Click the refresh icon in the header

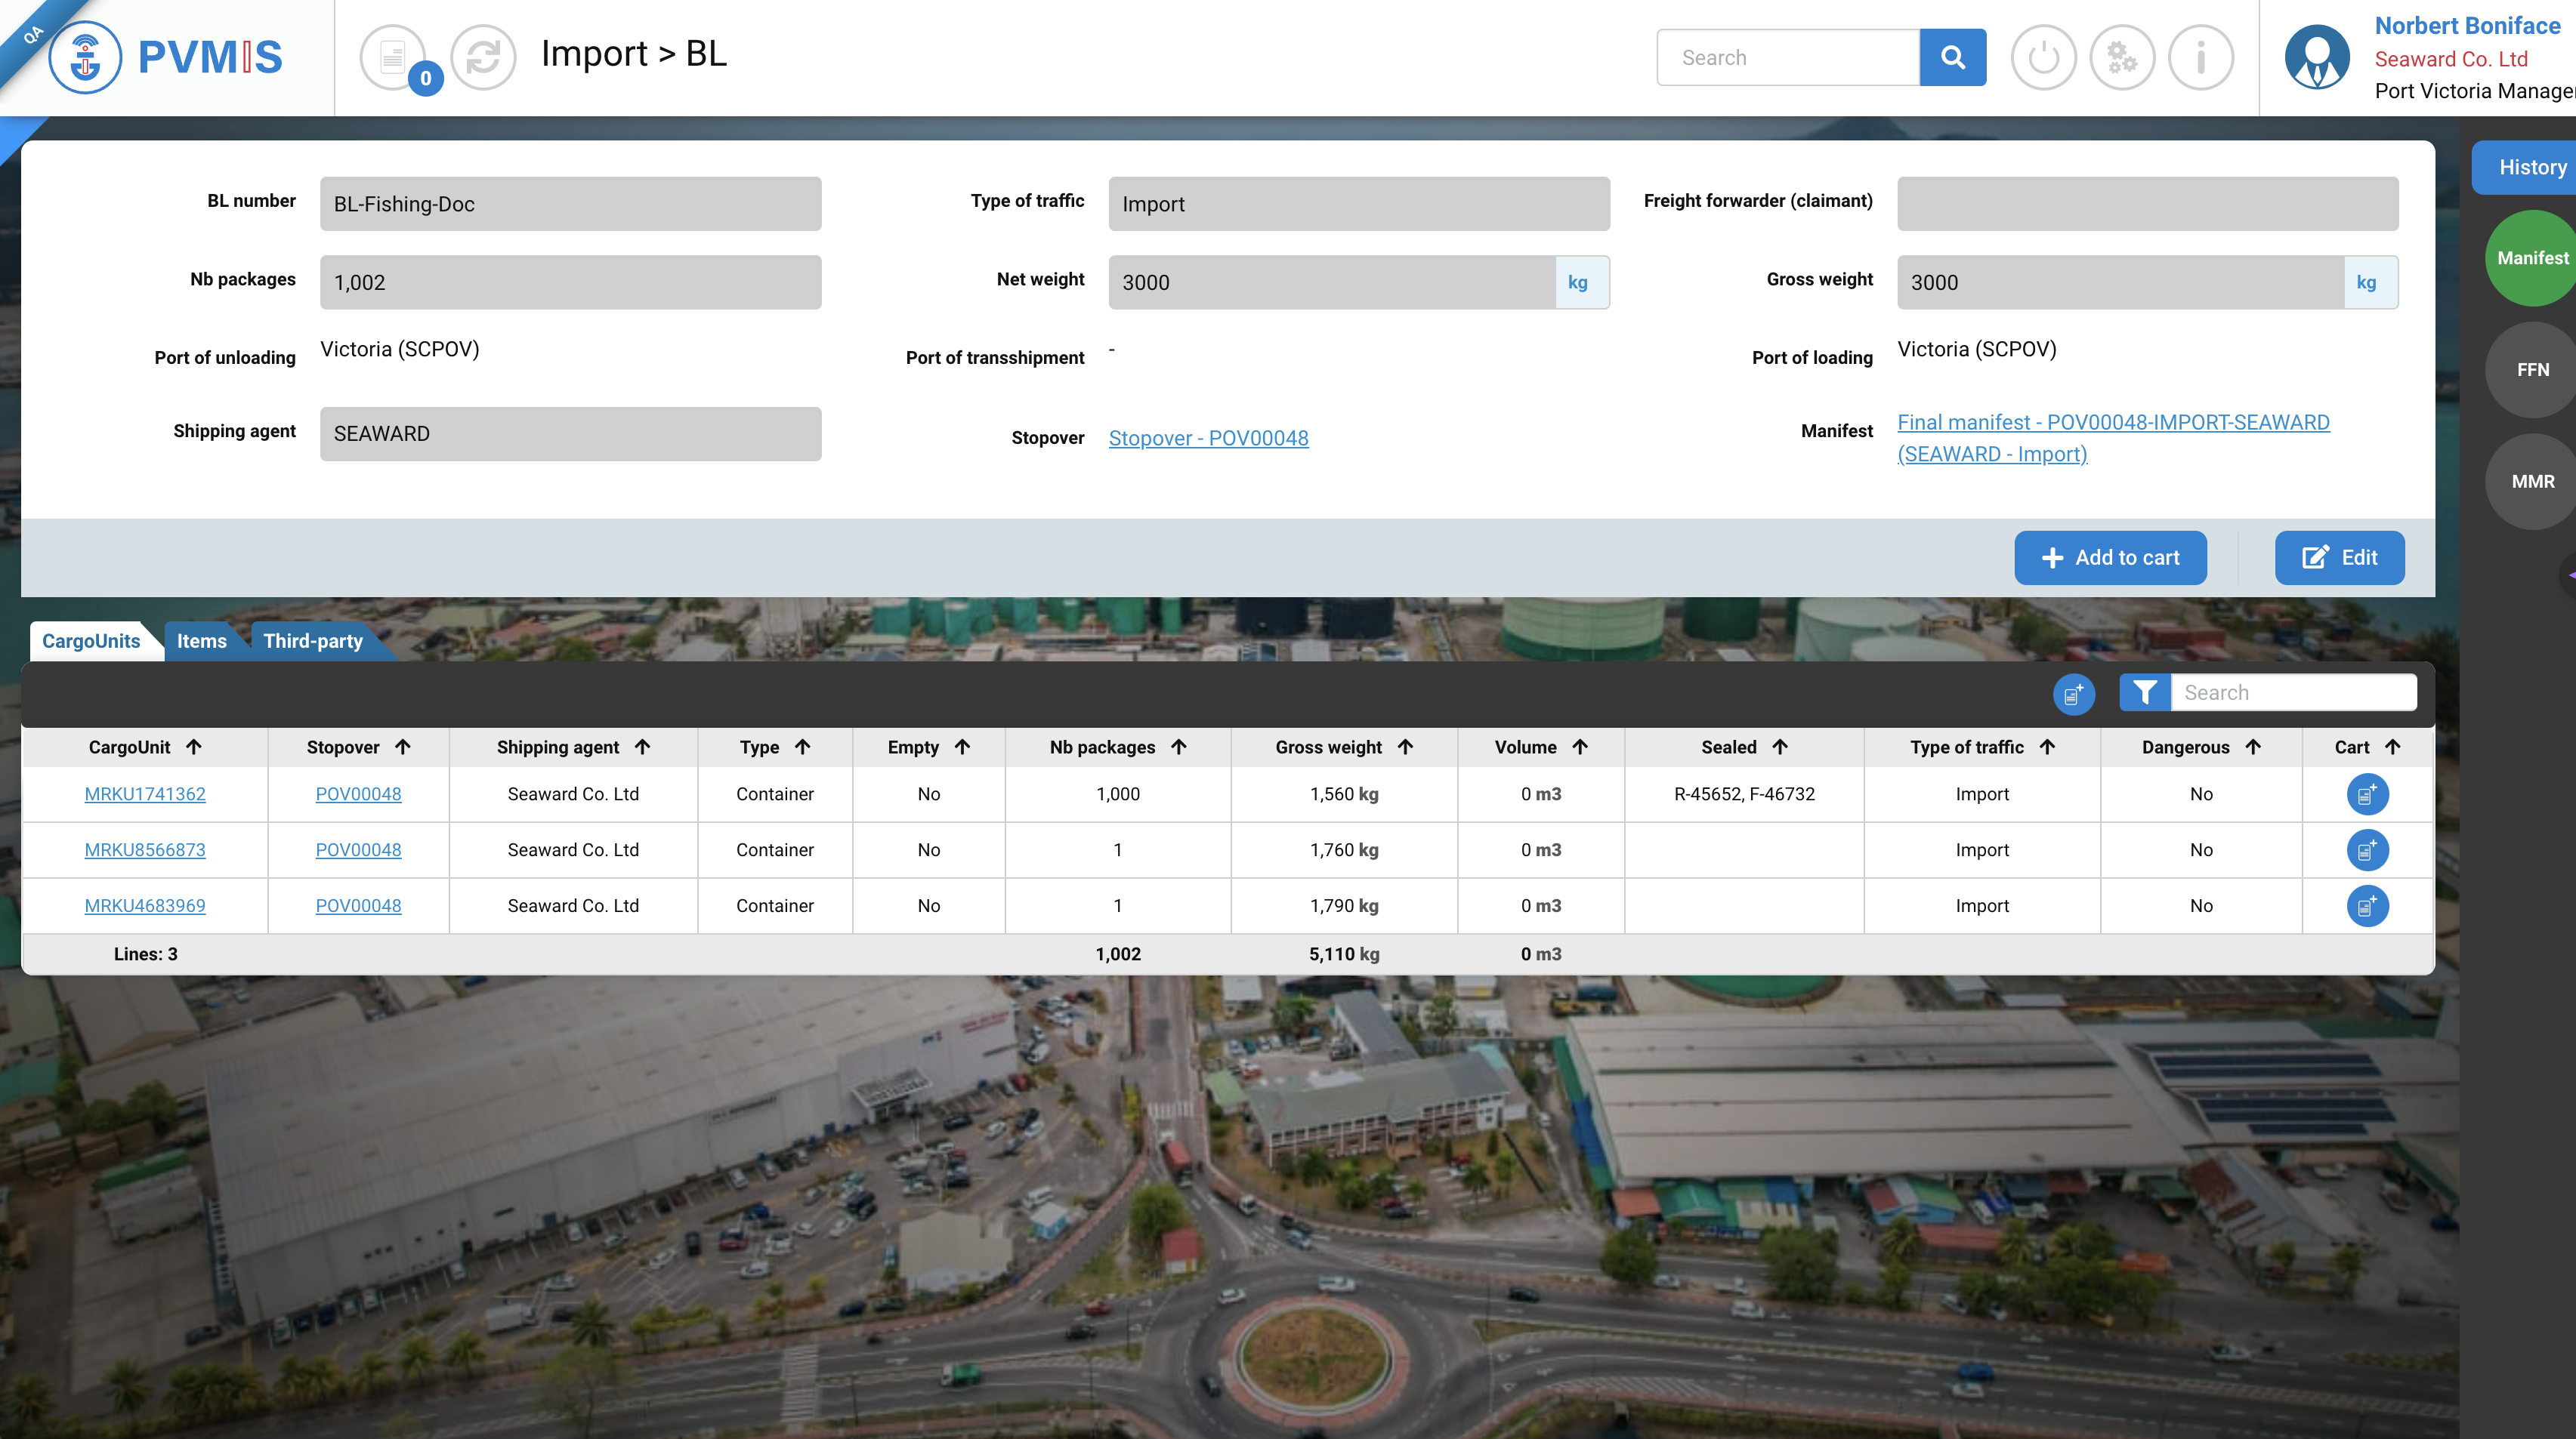(483, 57)
